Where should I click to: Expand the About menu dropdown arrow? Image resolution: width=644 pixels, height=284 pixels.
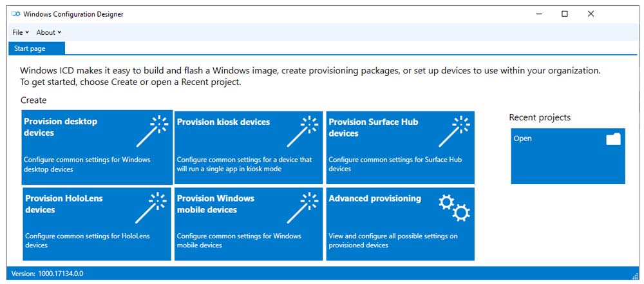click(x=59, y=32)
